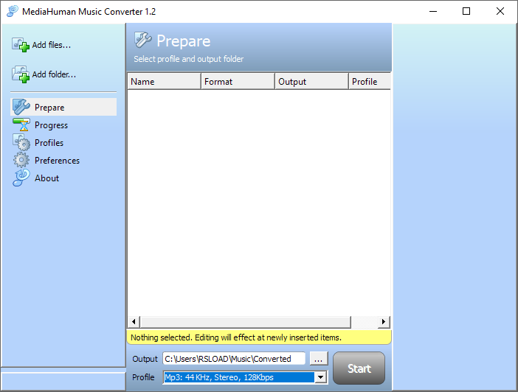Click 'Select profile and output folder' subtitle

click(x=189, y=59)
